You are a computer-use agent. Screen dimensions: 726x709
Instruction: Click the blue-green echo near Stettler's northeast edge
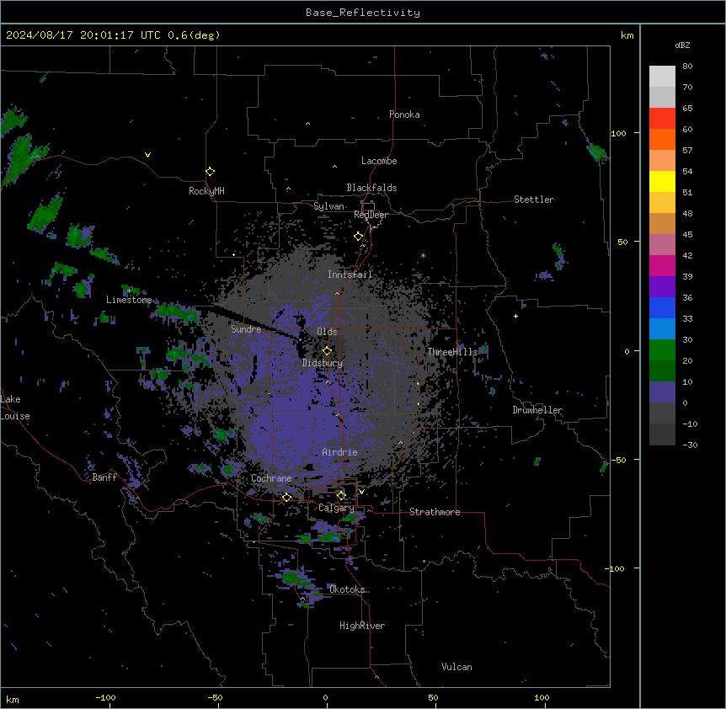click(596, 152)
